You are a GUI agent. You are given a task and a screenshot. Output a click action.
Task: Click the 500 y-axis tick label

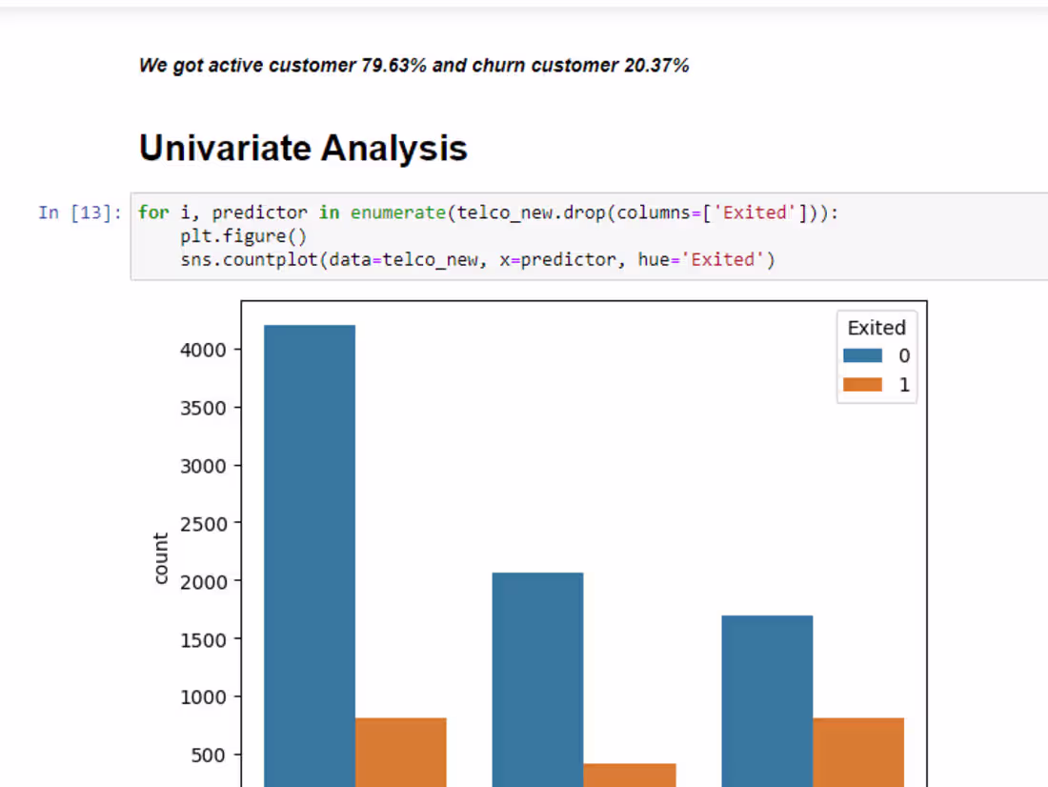tap(207, 755)
